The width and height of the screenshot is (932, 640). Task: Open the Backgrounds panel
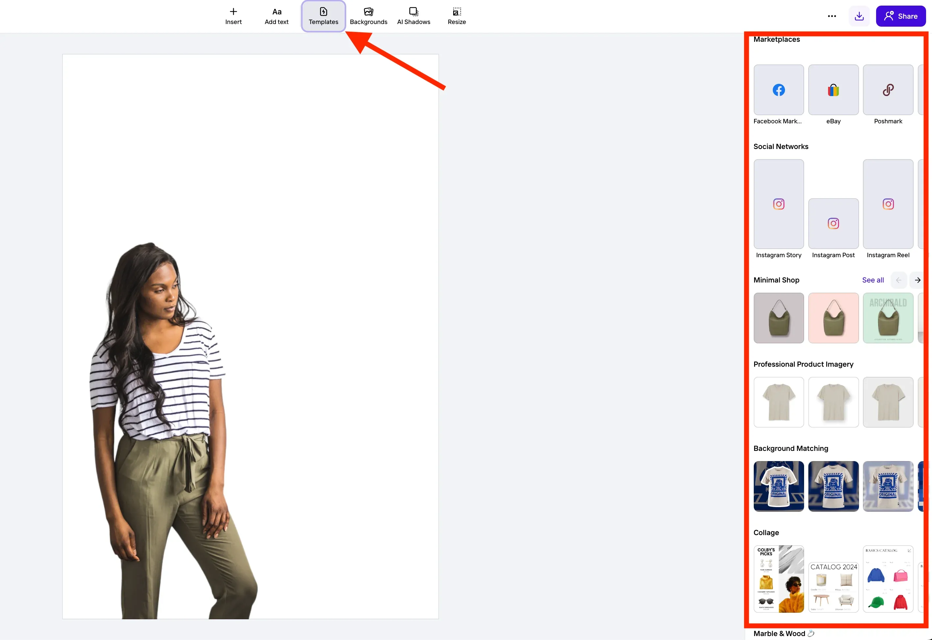pyautogui.click(x=368, y=16)
